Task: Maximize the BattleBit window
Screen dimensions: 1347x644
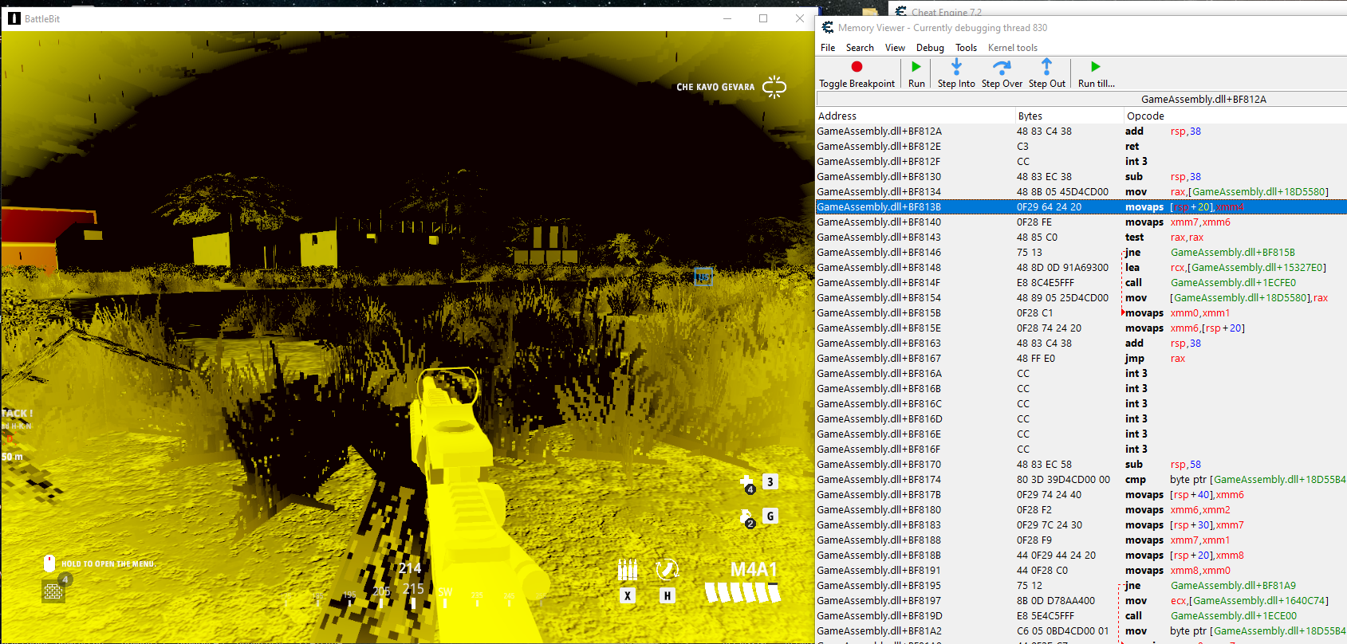Action: tap(763, 18)
